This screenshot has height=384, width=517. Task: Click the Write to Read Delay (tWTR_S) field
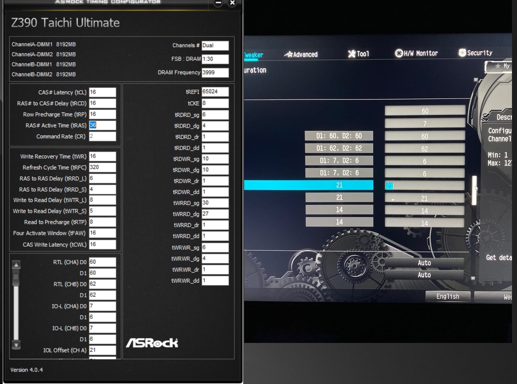tap(103, 211)
